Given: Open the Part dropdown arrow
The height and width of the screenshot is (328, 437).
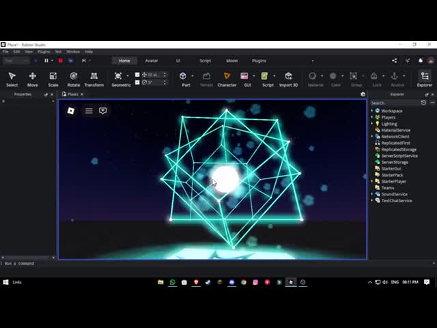Looking at the screenshot, I should 193,76.
